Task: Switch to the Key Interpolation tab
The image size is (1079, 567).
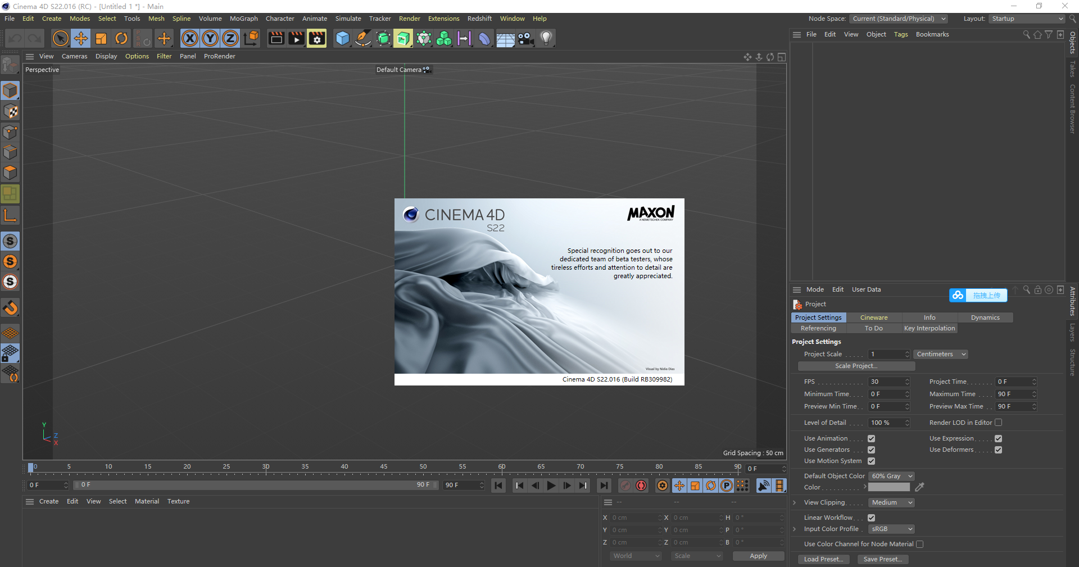Action: click(930, 328)
